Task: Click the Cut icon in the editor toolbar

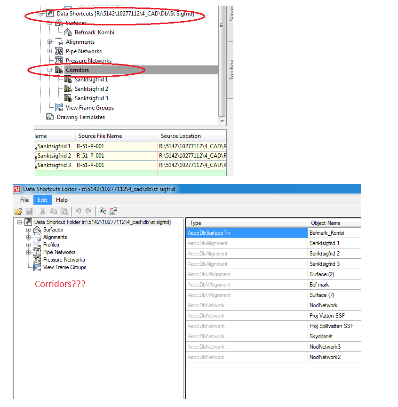Action: 42,211
